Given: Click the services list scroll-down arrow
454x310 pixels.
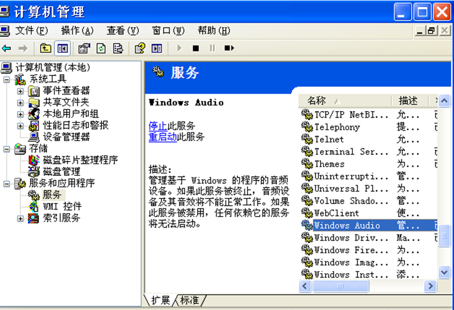Looking at the screenshot, I should click(444, 272).
